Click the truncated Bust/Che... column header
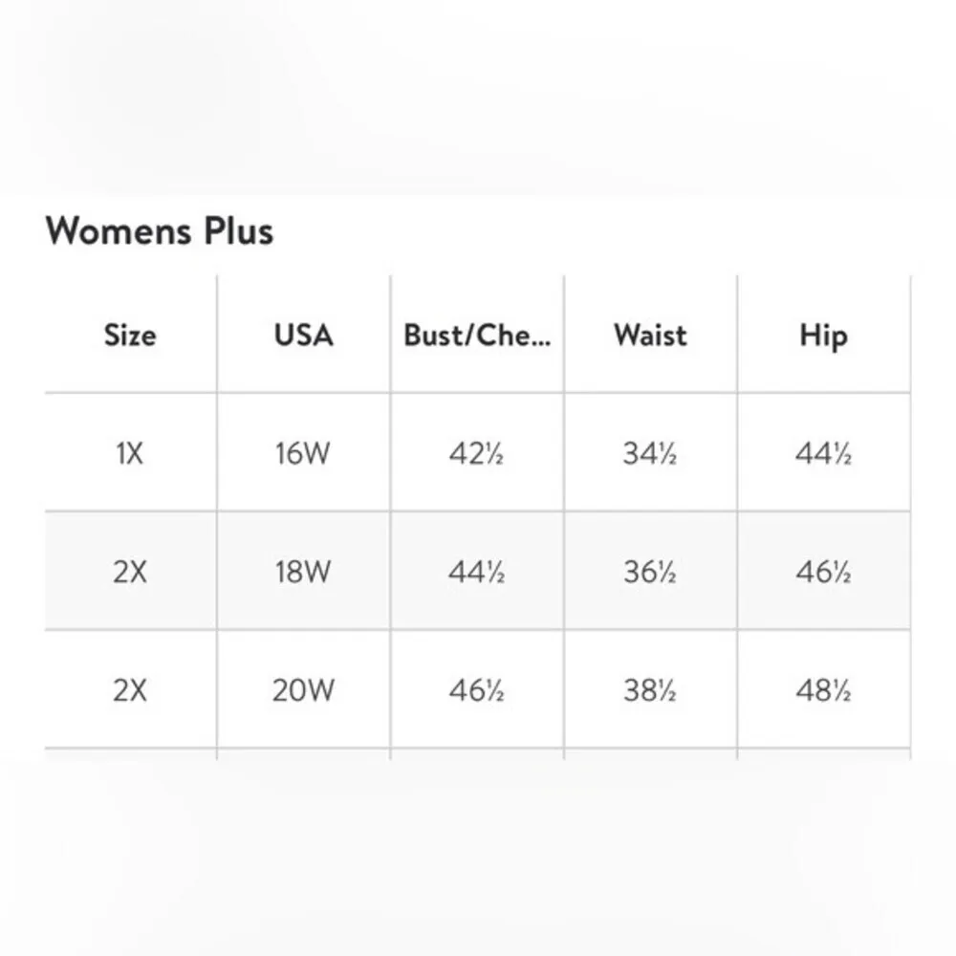This screenshot has width=956, height=956. click(x=477, y=336)
